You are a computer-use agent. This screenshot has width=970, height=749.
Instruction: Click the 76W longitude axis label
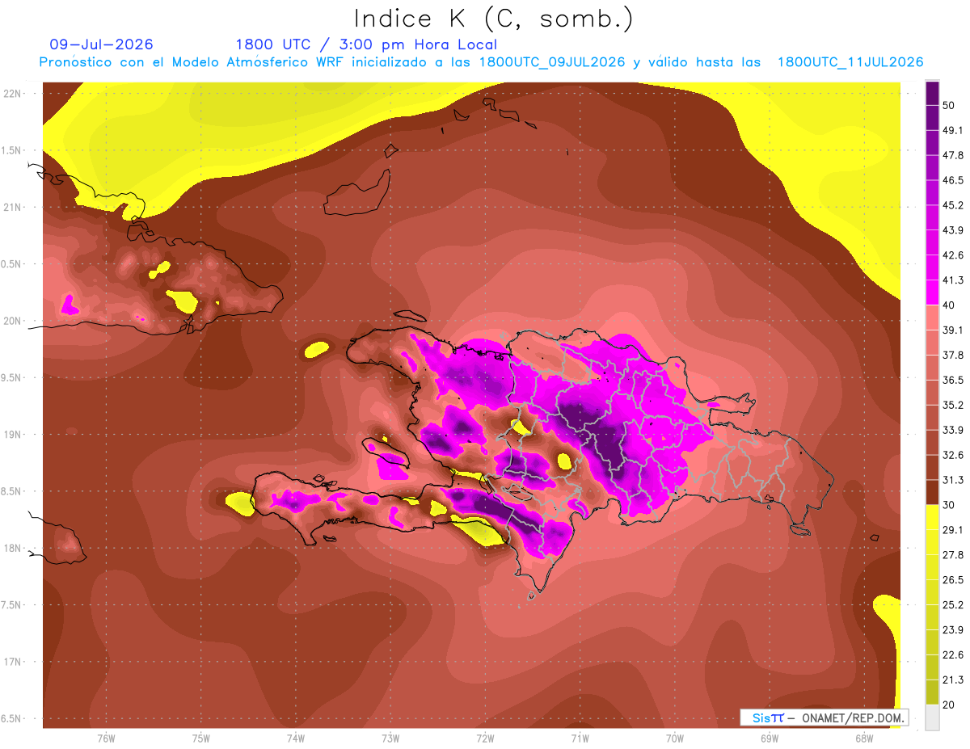click(x=106, y=738)
